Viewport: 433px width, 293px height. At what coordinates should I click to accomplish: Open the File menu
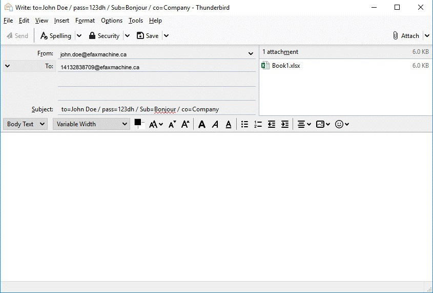pos(8,21)
